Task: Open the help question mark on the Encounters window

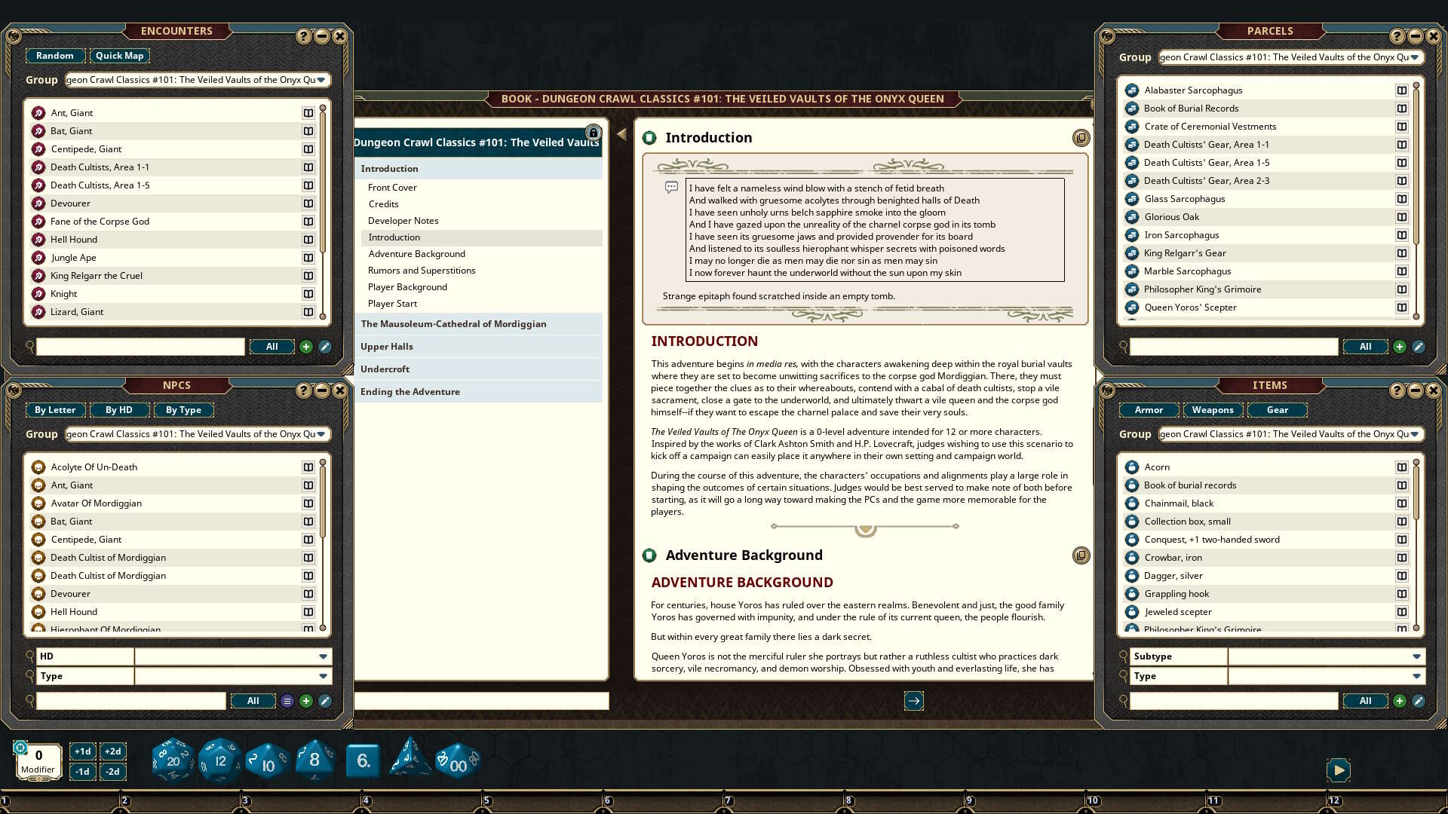Action: click(x=302, y=35)
